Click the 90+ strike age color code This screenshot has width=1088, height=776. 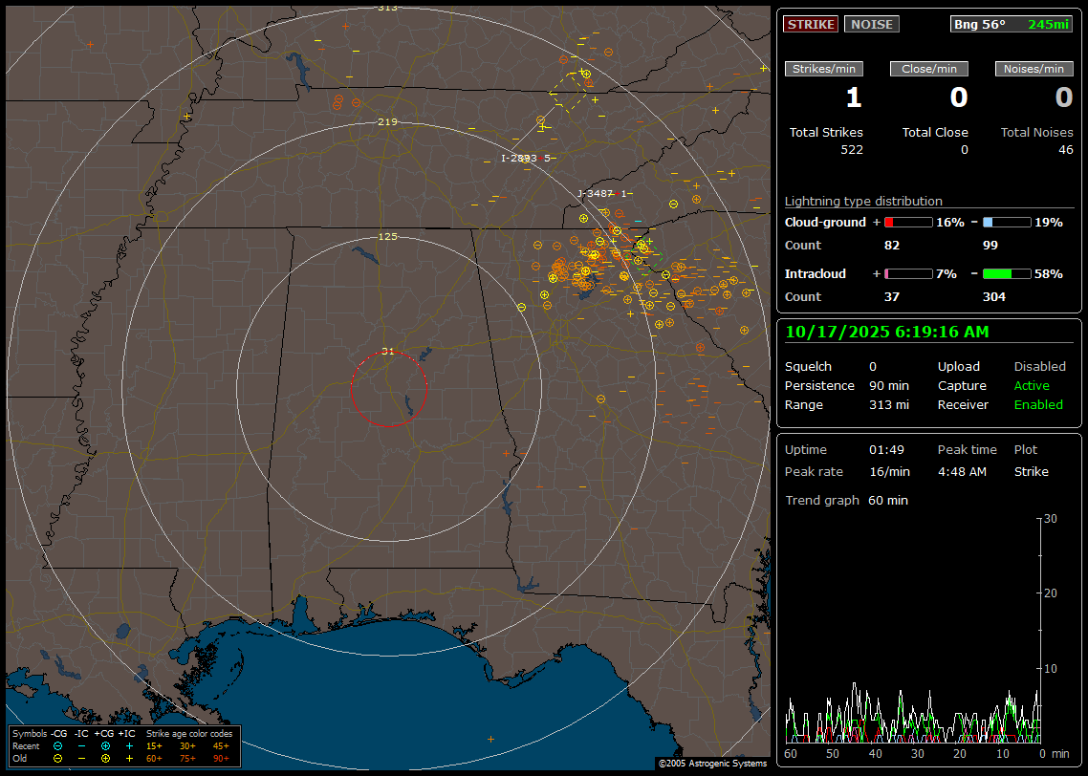pos(221,758)
